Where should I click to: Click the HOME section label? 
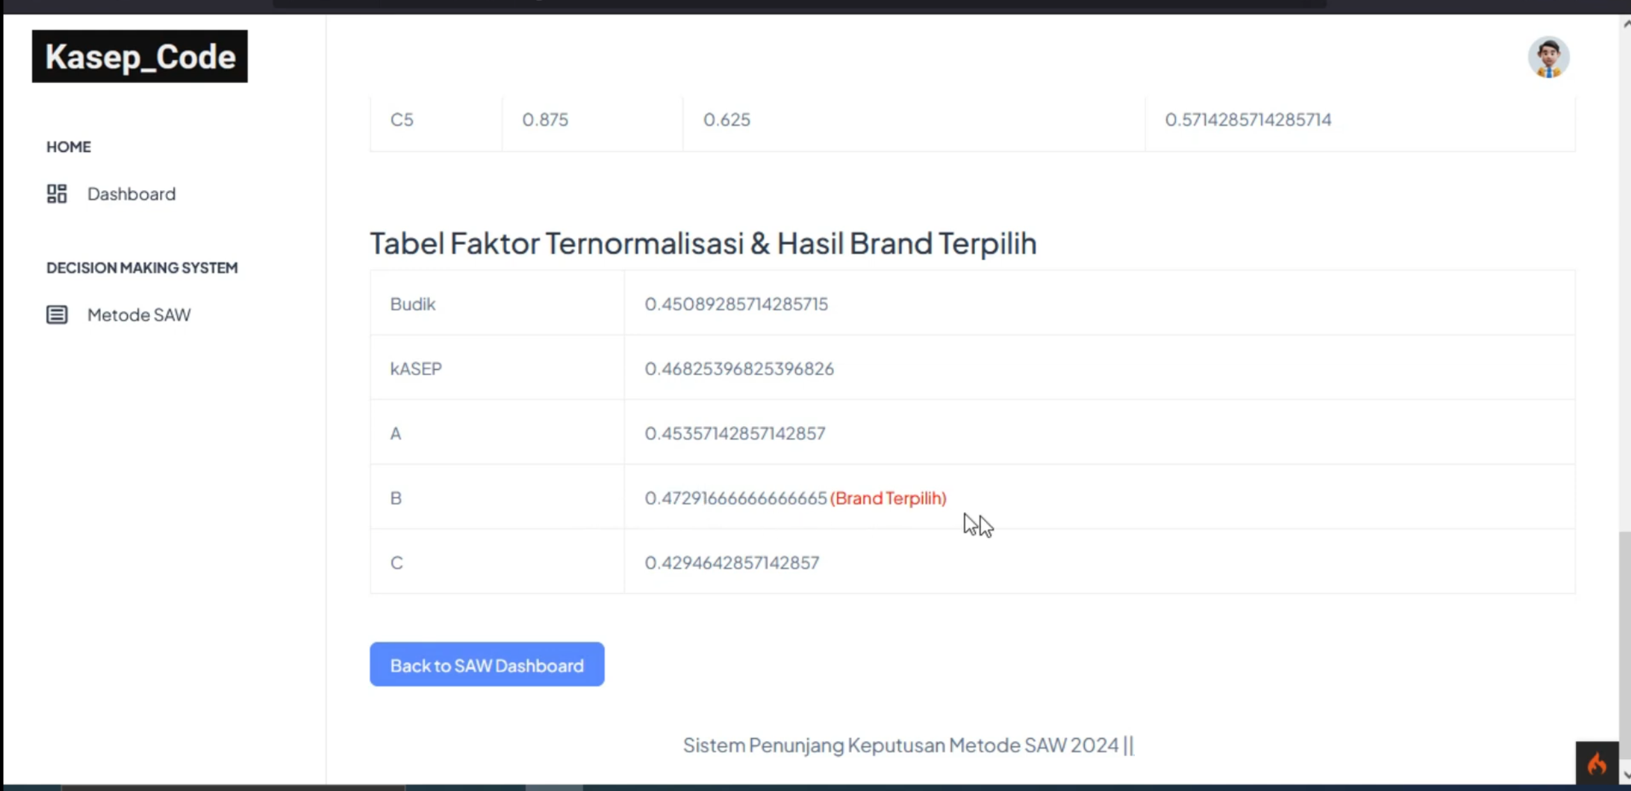click(x=69, y=147)
